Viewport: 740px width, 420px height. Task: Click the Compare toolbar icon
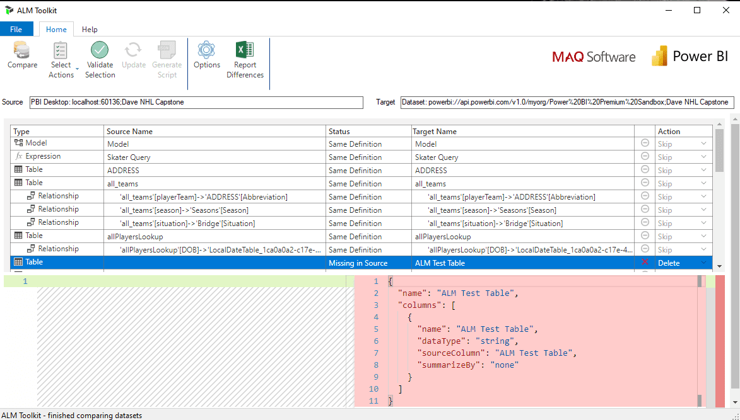[21, 50]
